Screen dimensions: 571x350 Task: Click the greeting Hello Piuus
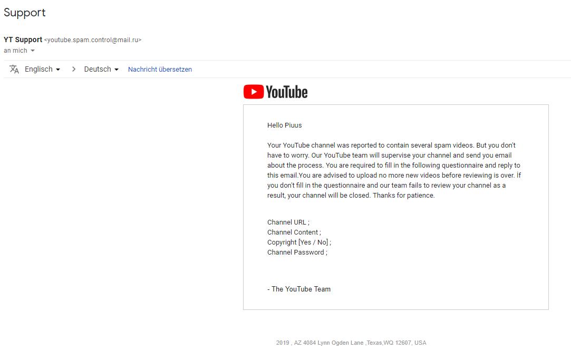(284, 125)
